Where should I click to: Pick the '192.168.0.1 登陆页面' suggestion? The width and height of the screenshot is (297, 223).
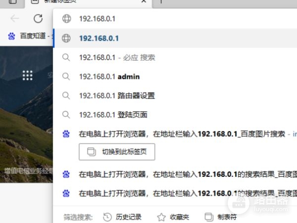(x=113, y=114)
